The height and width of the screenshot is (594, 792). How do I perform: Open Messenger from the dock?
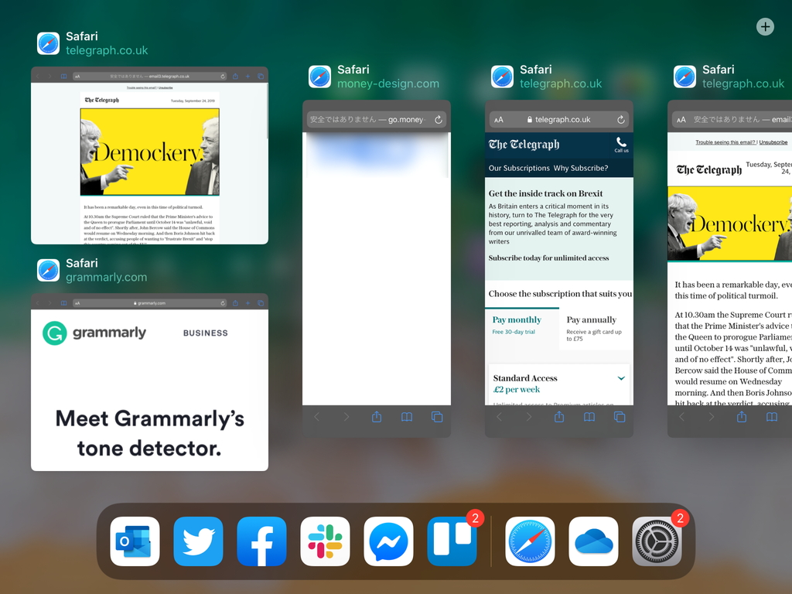[x=388, y=542]
